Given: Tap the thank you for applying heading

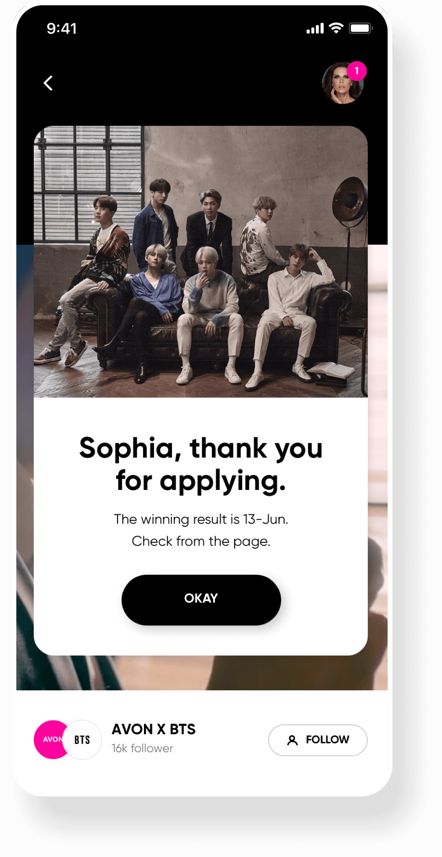Looking at the screenshot, I should tap(201, 464).
